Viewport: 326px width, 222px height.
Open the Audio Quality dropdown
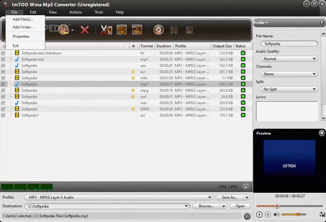286,59
